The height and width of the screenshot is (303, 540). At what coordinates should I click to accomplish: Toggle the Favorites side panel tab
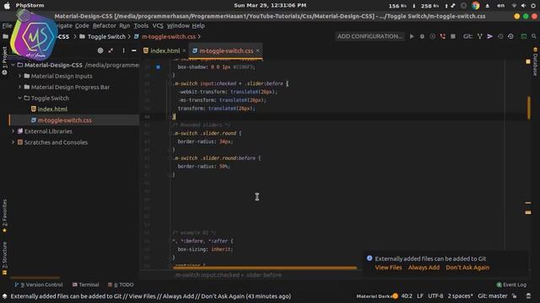(4, 215)
